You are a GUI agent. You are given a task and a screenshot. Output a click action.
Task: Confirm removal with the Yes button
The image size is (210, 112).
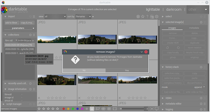[127, 70]
